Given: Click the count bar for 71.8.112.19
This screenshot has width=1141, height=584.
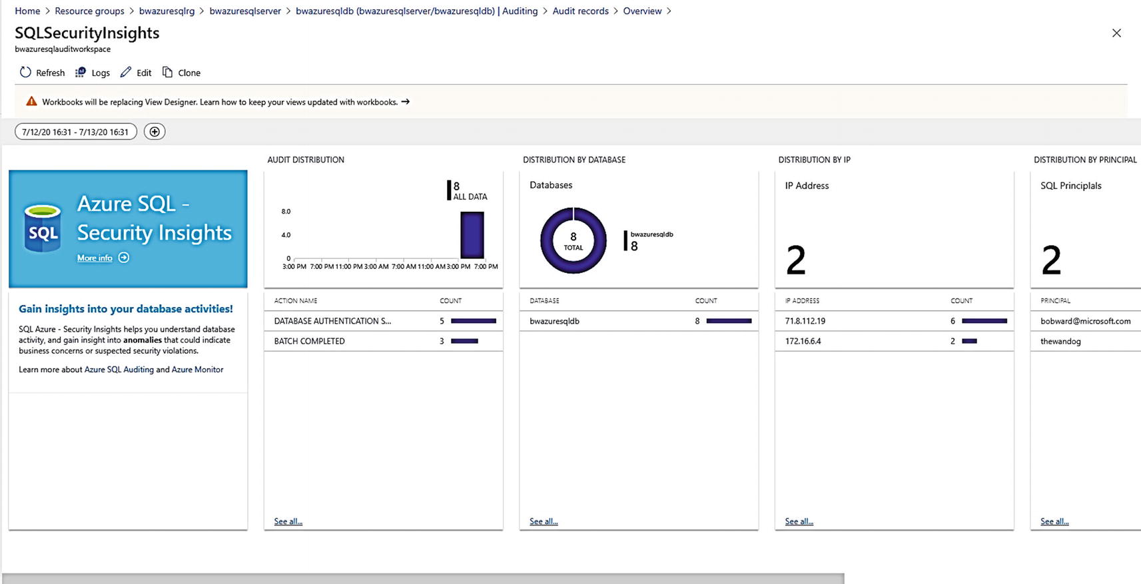Looking at the screenshot, I should pos(984,321).
